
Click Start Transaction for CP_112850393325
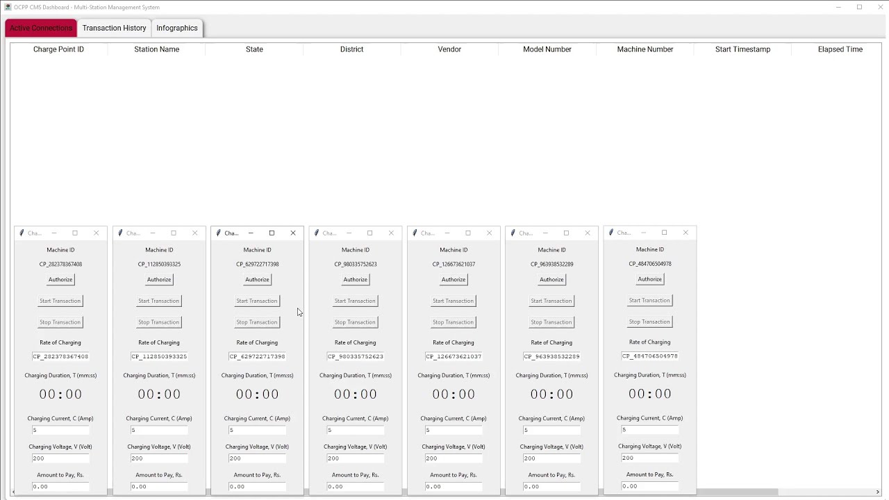(158, 301)
